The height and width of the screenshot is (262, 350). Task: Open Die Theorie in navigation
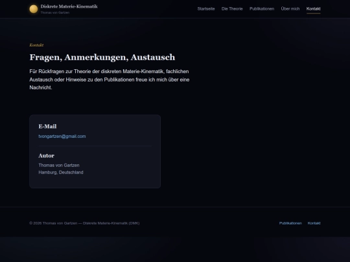coord(232,9)
